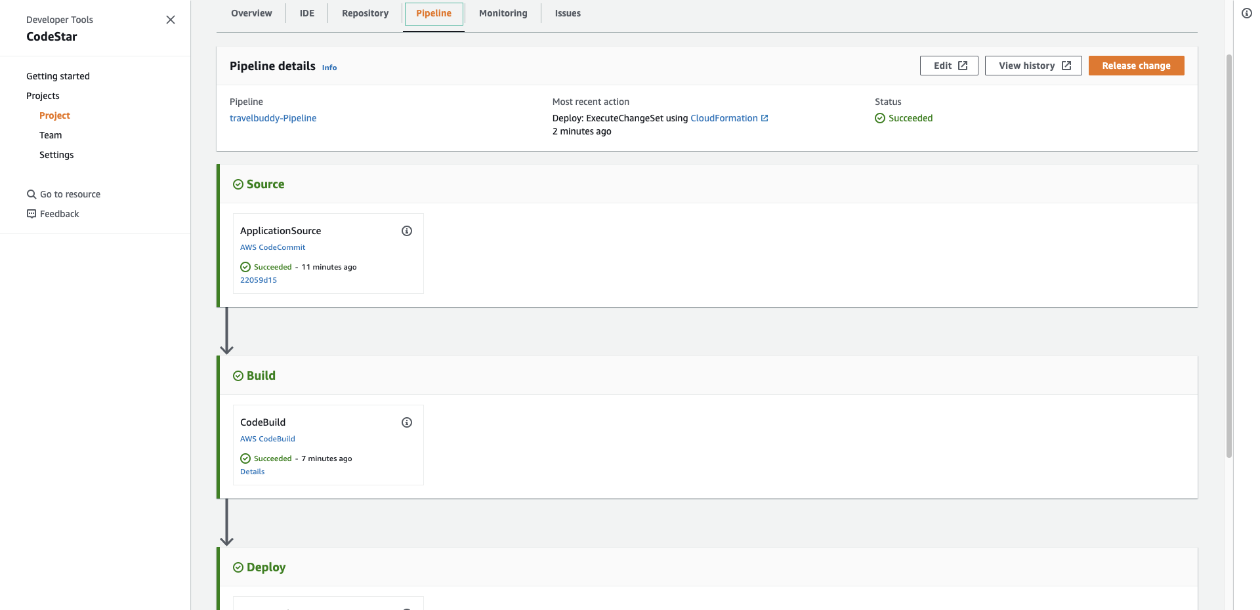Open ApplicationSource action info icon
This screenshot has width=1260, height=610.
coord(407,231)
